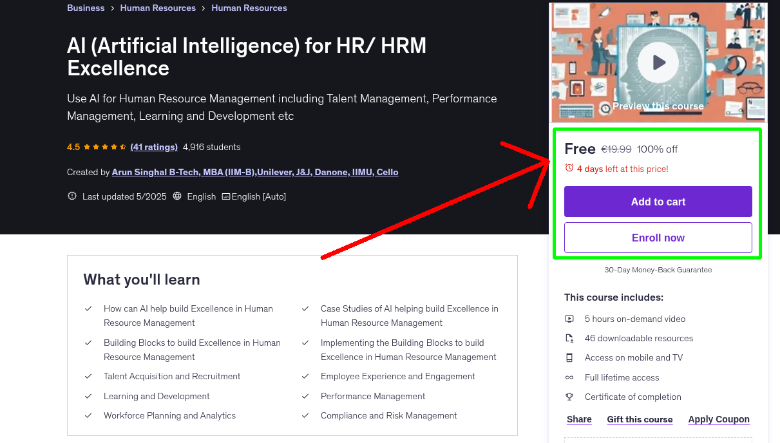Click the Enroll now button
The image size is (780, 443).
coord(658,238)
